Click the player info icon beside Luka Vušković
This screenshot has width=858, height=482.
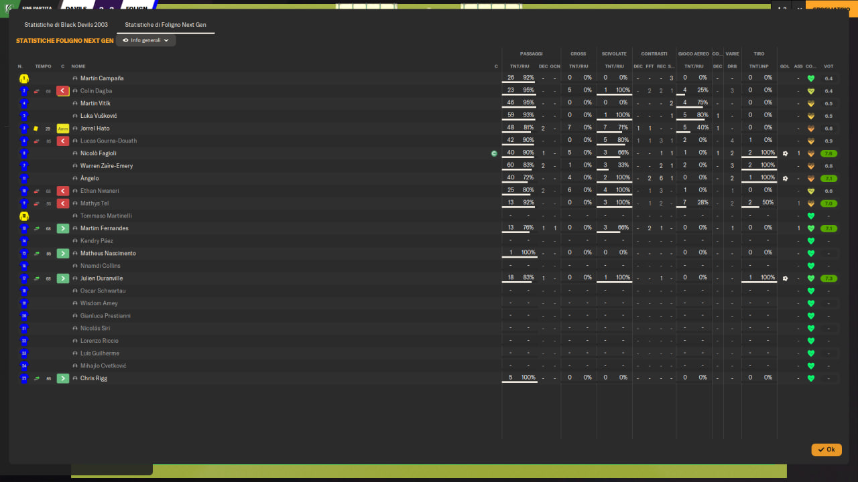pyautogui.click(x=75, y=116)
